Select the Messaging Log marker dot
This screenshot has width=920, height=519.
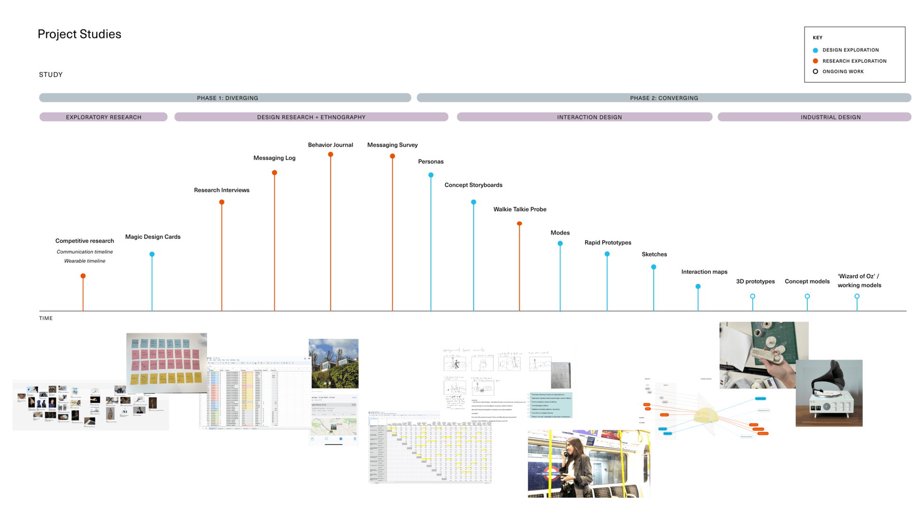tap(275, 173)
